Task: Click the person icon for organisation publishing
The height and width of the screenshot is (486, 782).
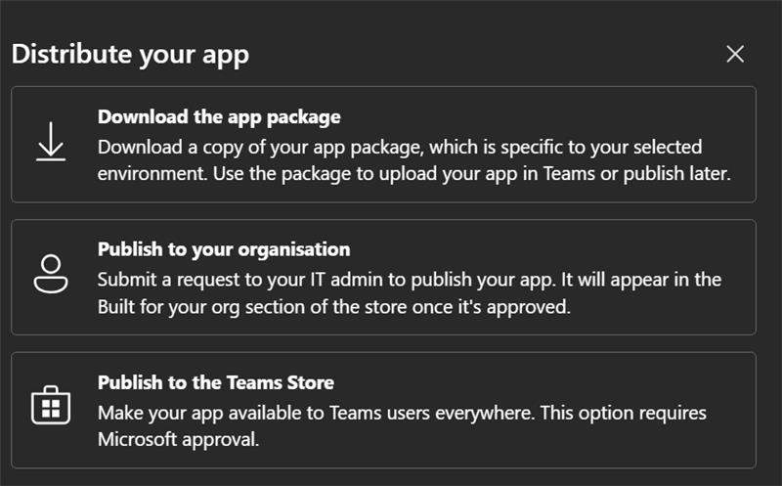Action: (51, 275)
